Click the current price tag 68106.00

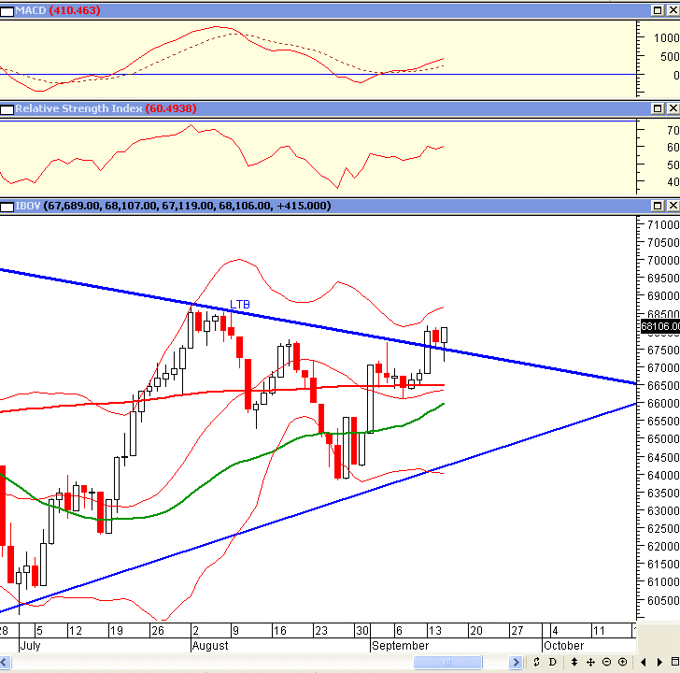(x=660, y=326)
